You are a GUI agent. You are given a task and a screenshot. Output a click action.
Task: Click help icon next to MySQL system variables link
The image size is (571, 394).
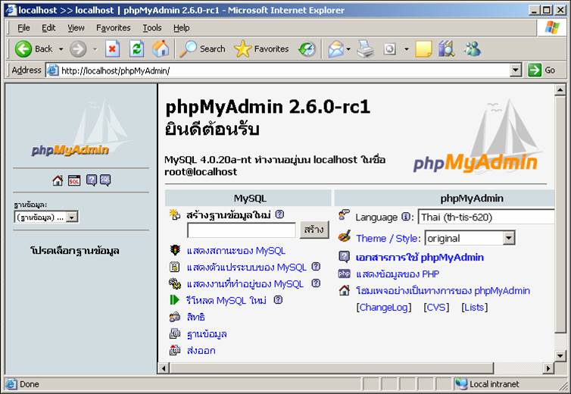tap(316, 267)
